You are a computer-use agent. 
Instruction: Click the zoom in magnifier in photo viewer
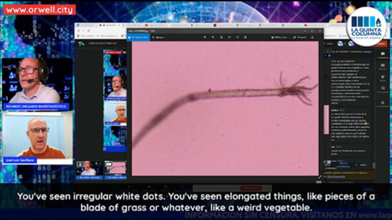[205, 37]
